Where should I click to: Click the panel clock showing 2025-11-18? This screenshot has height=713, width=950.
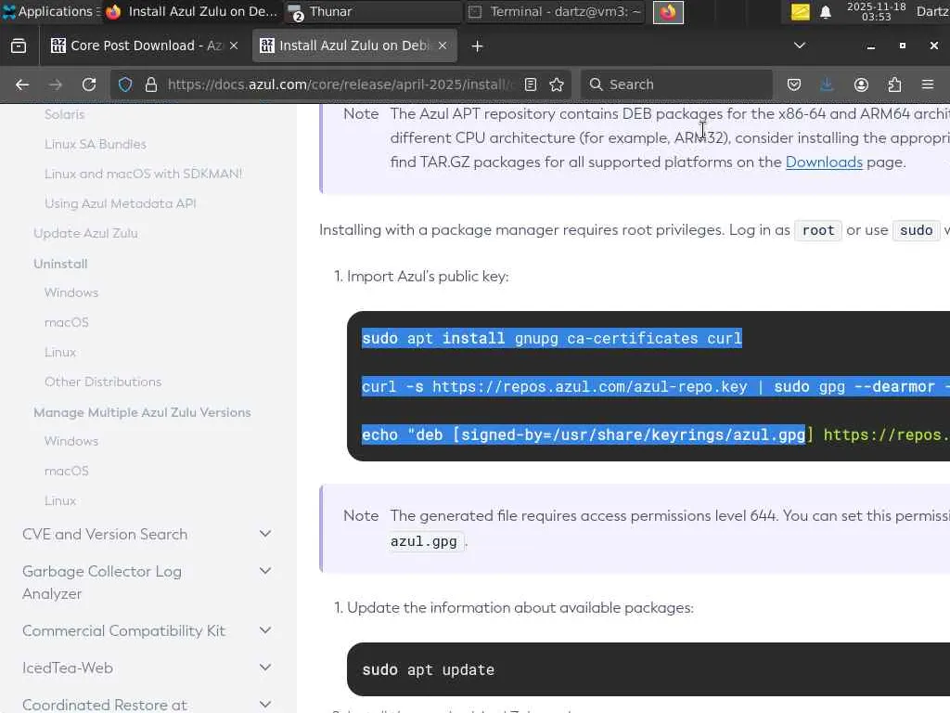[876, 11]
